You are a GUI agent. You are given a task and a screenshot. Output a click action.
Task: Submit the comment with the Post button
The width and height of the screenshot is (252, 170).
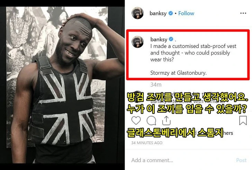click(x=241, y=160)
